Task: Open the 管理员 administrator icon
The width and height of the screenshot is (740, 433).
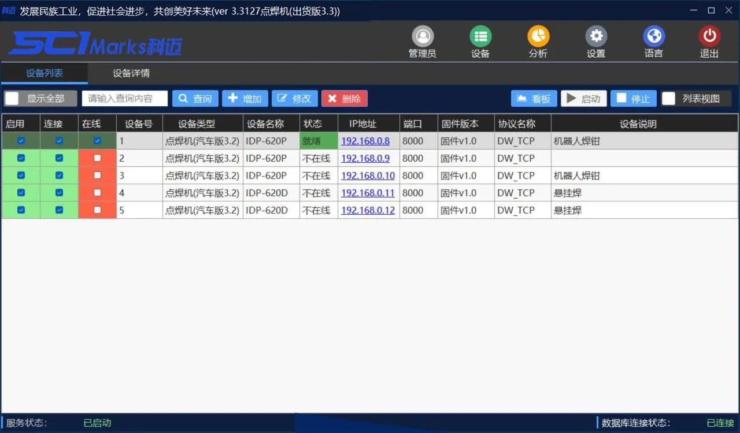Action: coord(423,38)
